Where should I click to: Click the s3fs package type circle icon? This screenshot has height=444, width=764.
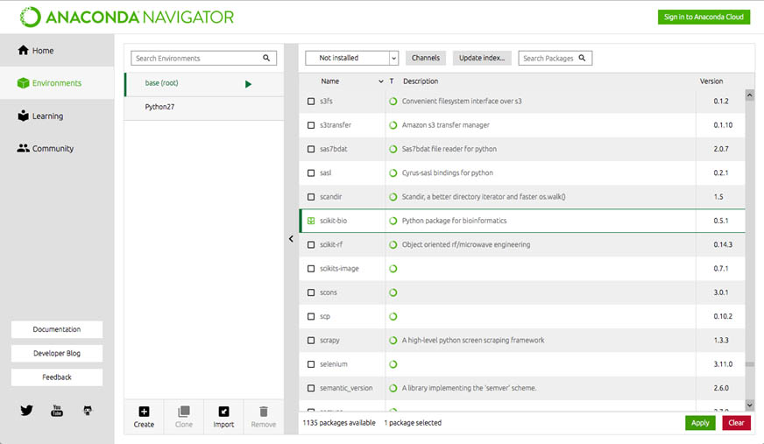(x=393, y=102)
